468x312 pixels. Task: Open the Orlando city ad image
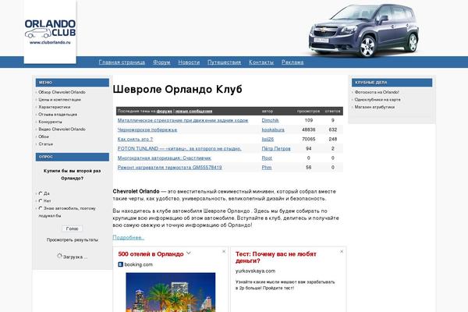click(x=170, y=292)
